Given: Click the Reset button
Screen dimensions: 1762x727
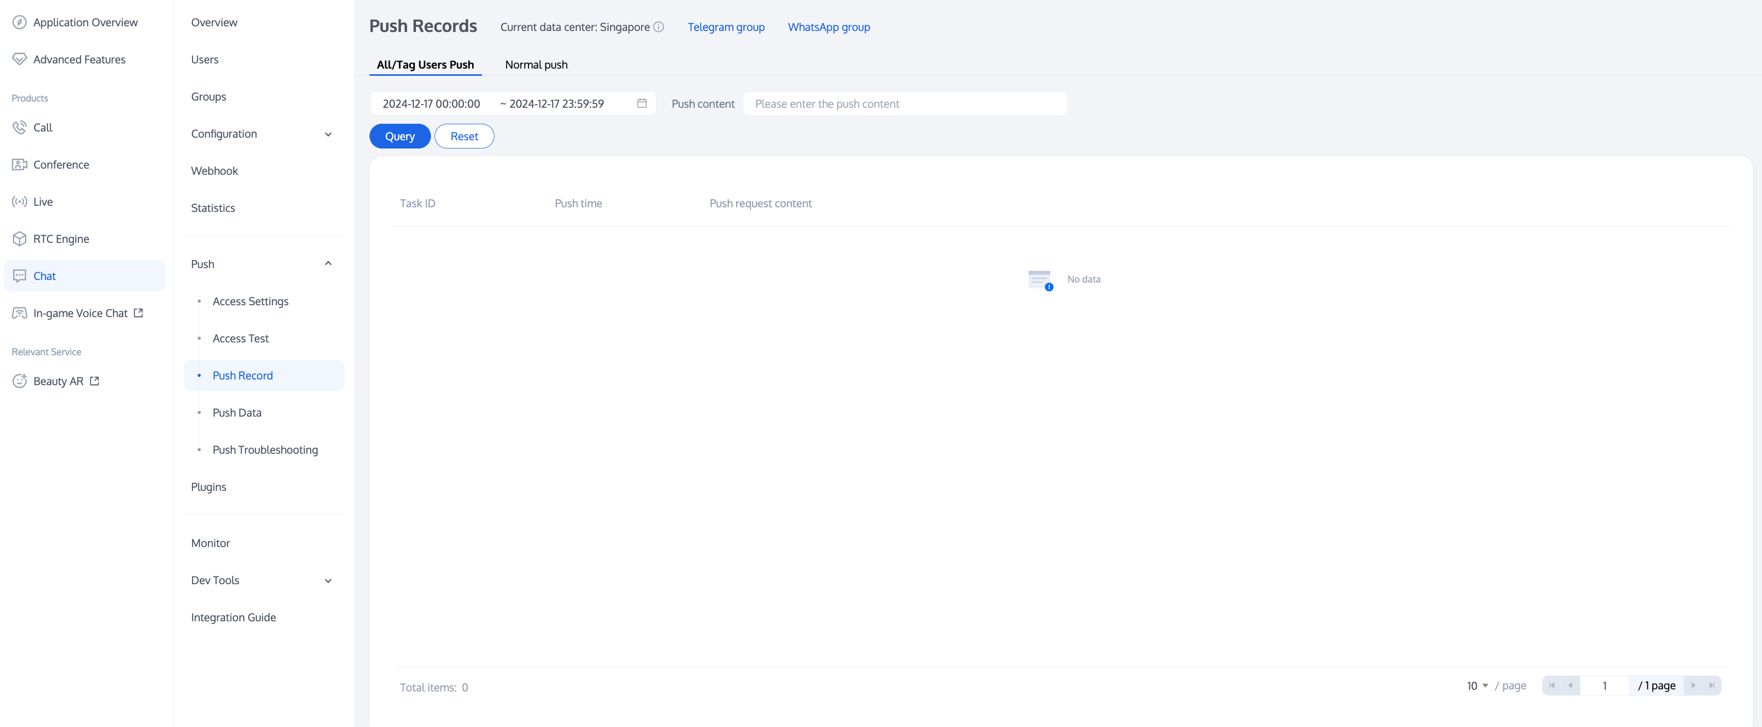Looking at the screenshot, I should coord(464,137).
